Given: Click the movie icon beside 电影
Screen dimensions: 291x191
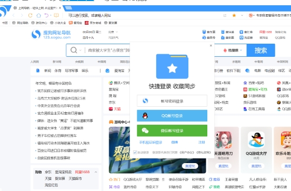Looking at the screenshot, I should pos(247,71).
